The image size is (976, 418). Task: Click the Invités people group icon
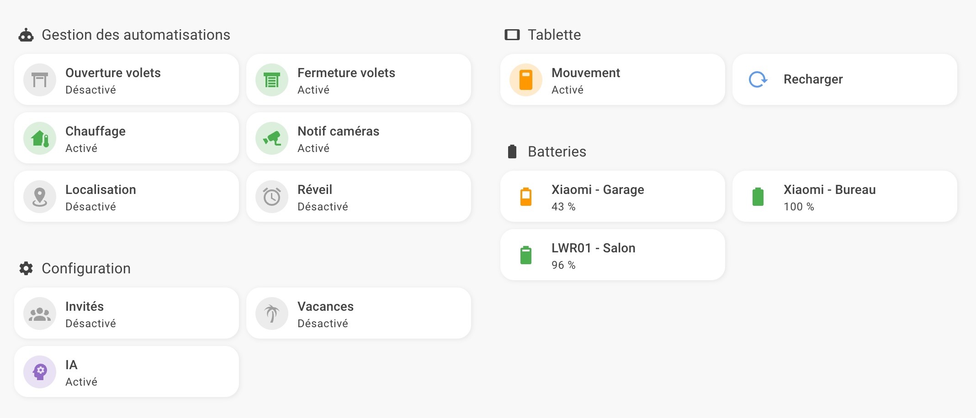pos(40,313)
